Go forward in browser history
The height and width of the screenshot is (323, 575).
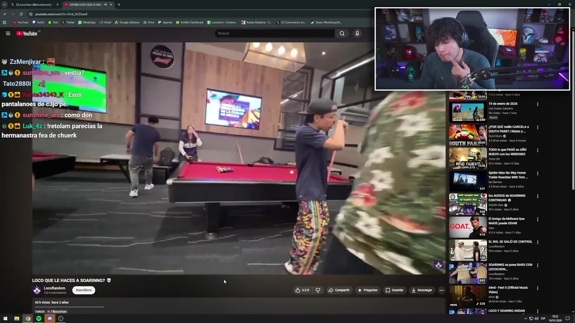click(13, 14)
